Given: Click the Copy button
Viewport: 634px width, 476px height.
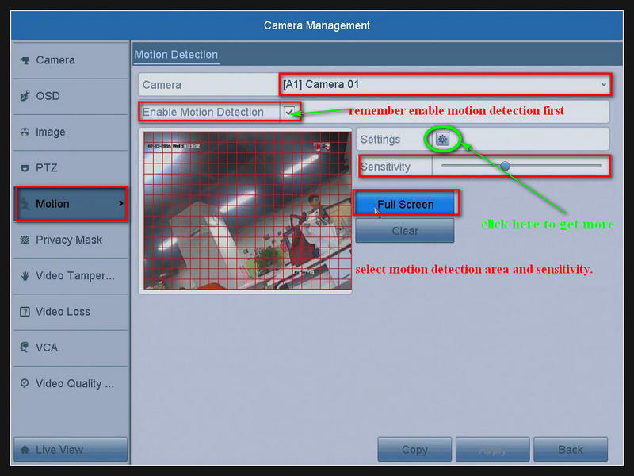Looking at the screenshot, I should (414, 449).
